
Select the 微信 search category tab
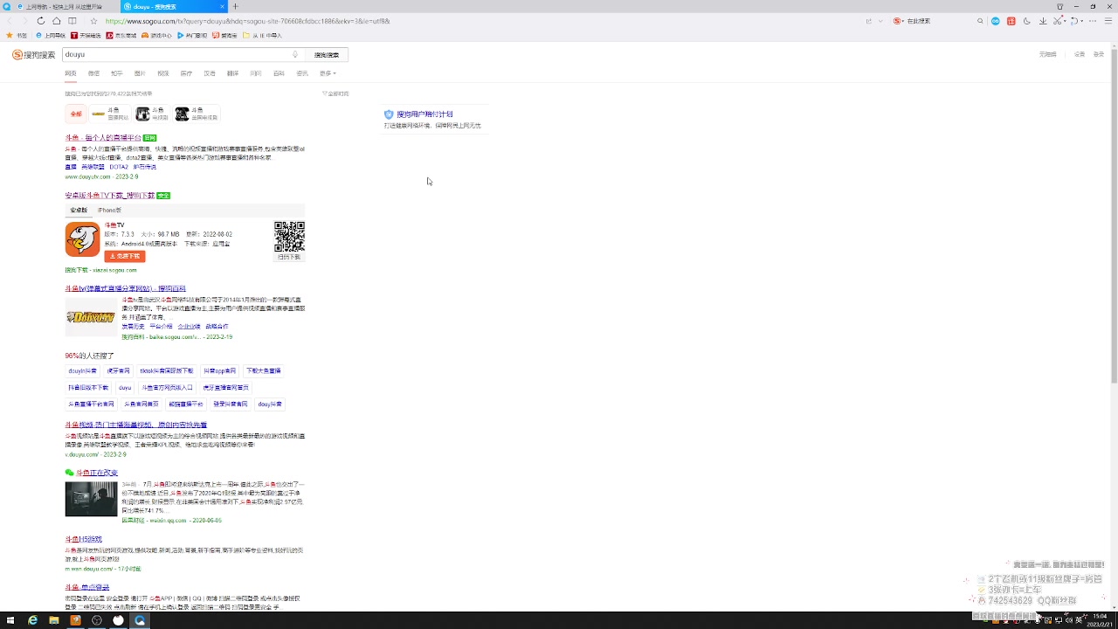click(93, 73)
